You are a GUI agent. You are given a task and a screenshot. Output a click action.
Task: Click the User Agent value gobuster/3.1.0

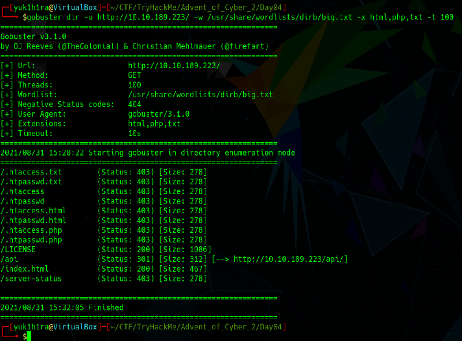click(159, 114)
